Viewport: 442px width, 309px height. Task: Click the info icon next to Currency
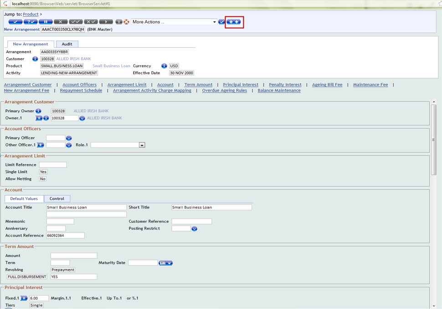pos(164,66)
